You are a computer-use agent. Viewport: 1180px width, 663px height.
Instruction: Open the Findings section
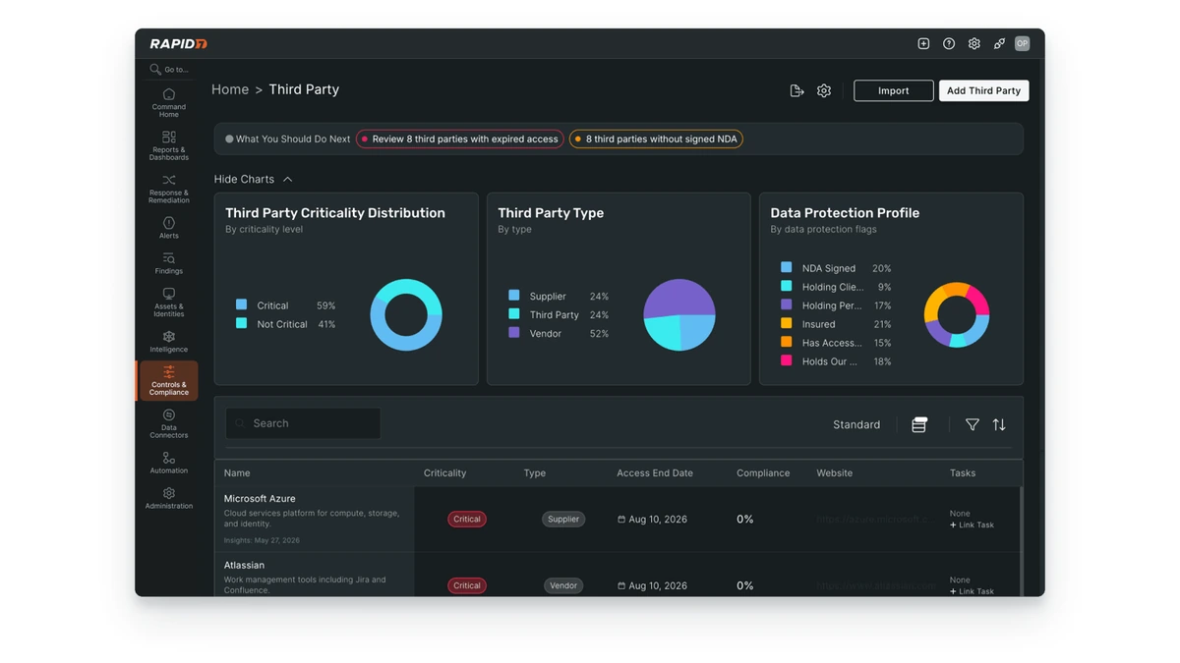(168, 263)
